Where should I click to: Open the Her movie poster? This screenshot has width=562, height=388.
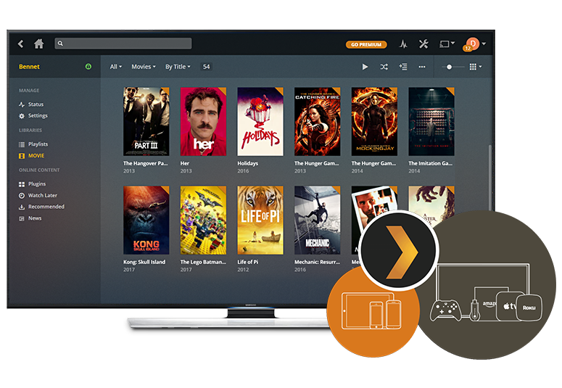[203, 122]
